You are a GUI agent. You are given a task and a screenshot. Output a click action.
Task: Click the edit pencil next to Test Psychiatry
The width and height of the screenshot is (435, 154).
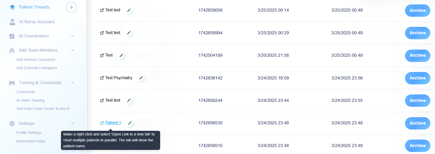tap(141, 78)
